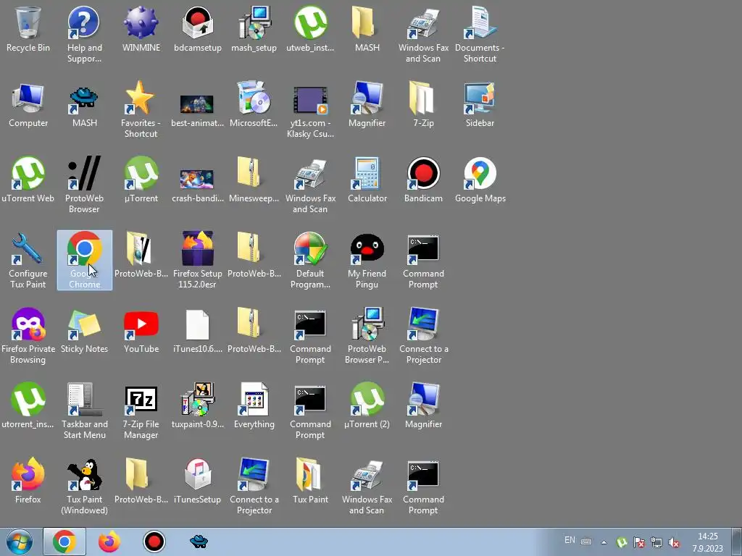
Task: Launch the Firefox desktop shortcut
Action: click(x=28, y=481)
